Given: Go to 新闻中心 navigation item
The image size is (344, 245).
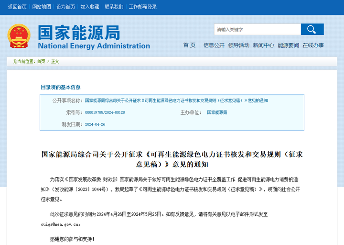Looking at the screenshot, I should (263, 45).
